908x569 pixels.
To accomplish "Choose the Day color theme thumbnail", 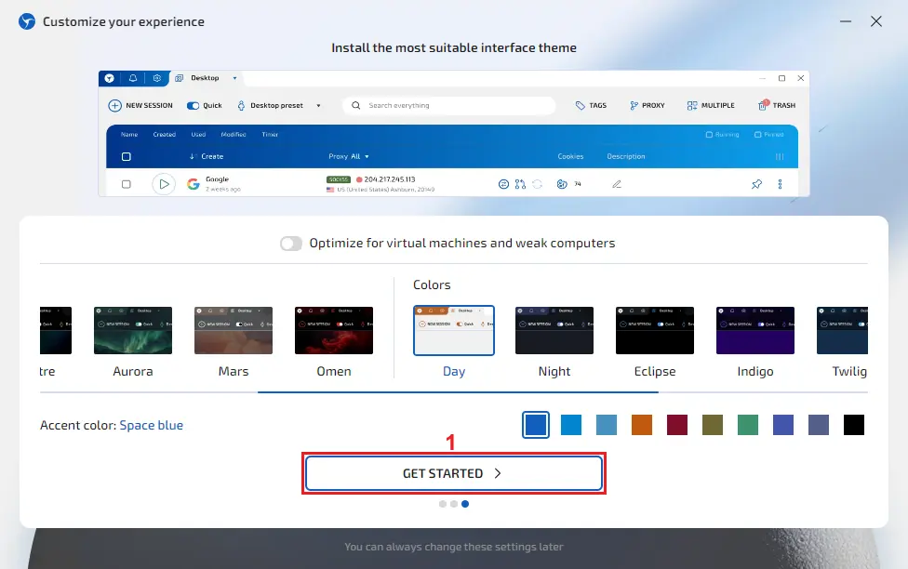I will point(454,330).
